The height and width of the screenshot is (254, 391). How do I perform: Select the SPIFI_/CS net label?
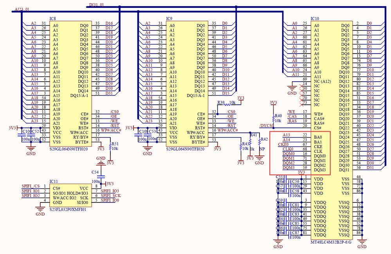pos(31,186)
